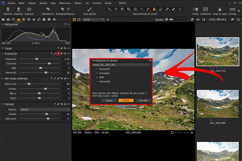
Task: Click the Importar toolbar icon
Action: tap(8, 10)
